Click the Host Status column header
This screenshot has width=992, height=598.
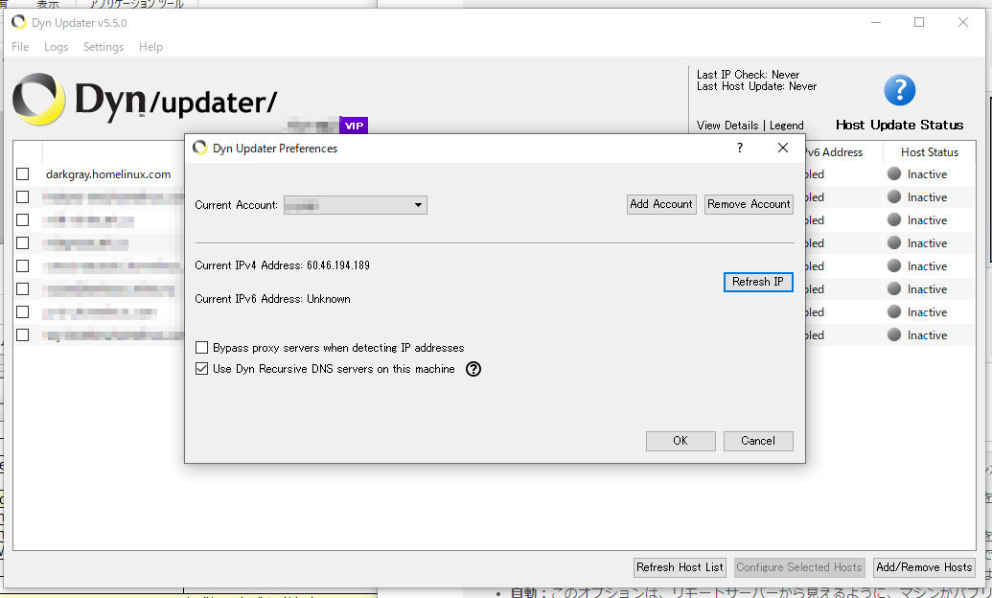click(x=930, y=152)
